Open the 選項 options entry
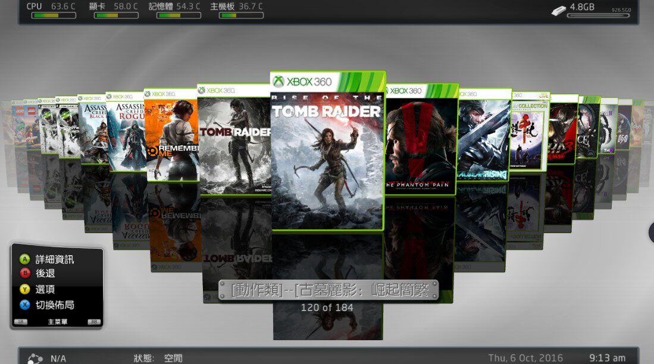Screen dimensions: 654x364 pyautogui.click(x=45, y=289)
